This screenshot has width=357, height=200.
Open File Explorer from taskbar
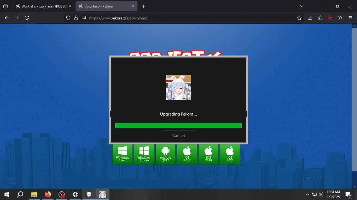pos(34,194)
